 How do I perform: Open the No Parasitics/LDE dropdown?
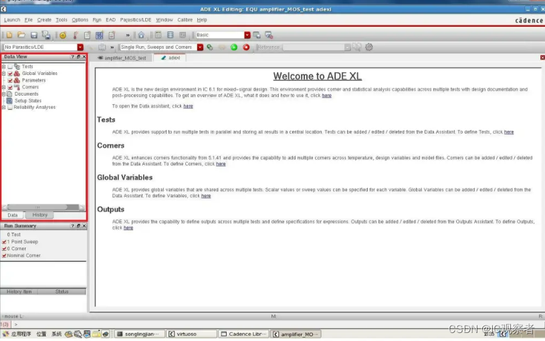pos(80,47)
